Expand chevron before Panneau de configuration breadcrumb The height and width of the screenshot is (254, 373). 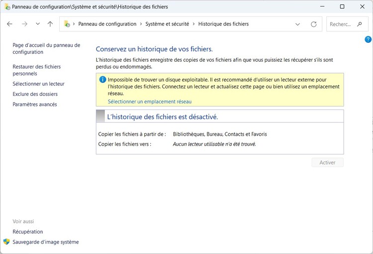click(74, 24)
